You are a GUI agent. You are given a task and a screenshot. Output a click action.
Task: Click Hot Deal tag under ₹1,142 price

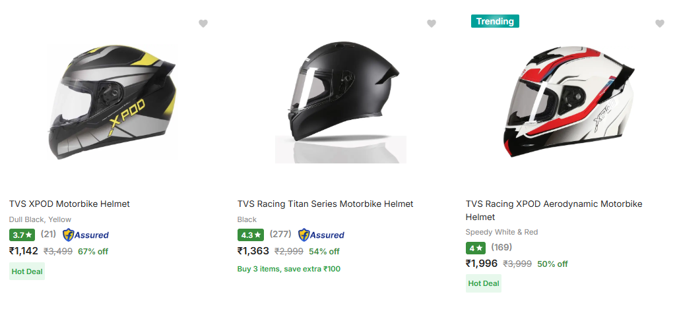pyautogui.click(x=27, y=270)
